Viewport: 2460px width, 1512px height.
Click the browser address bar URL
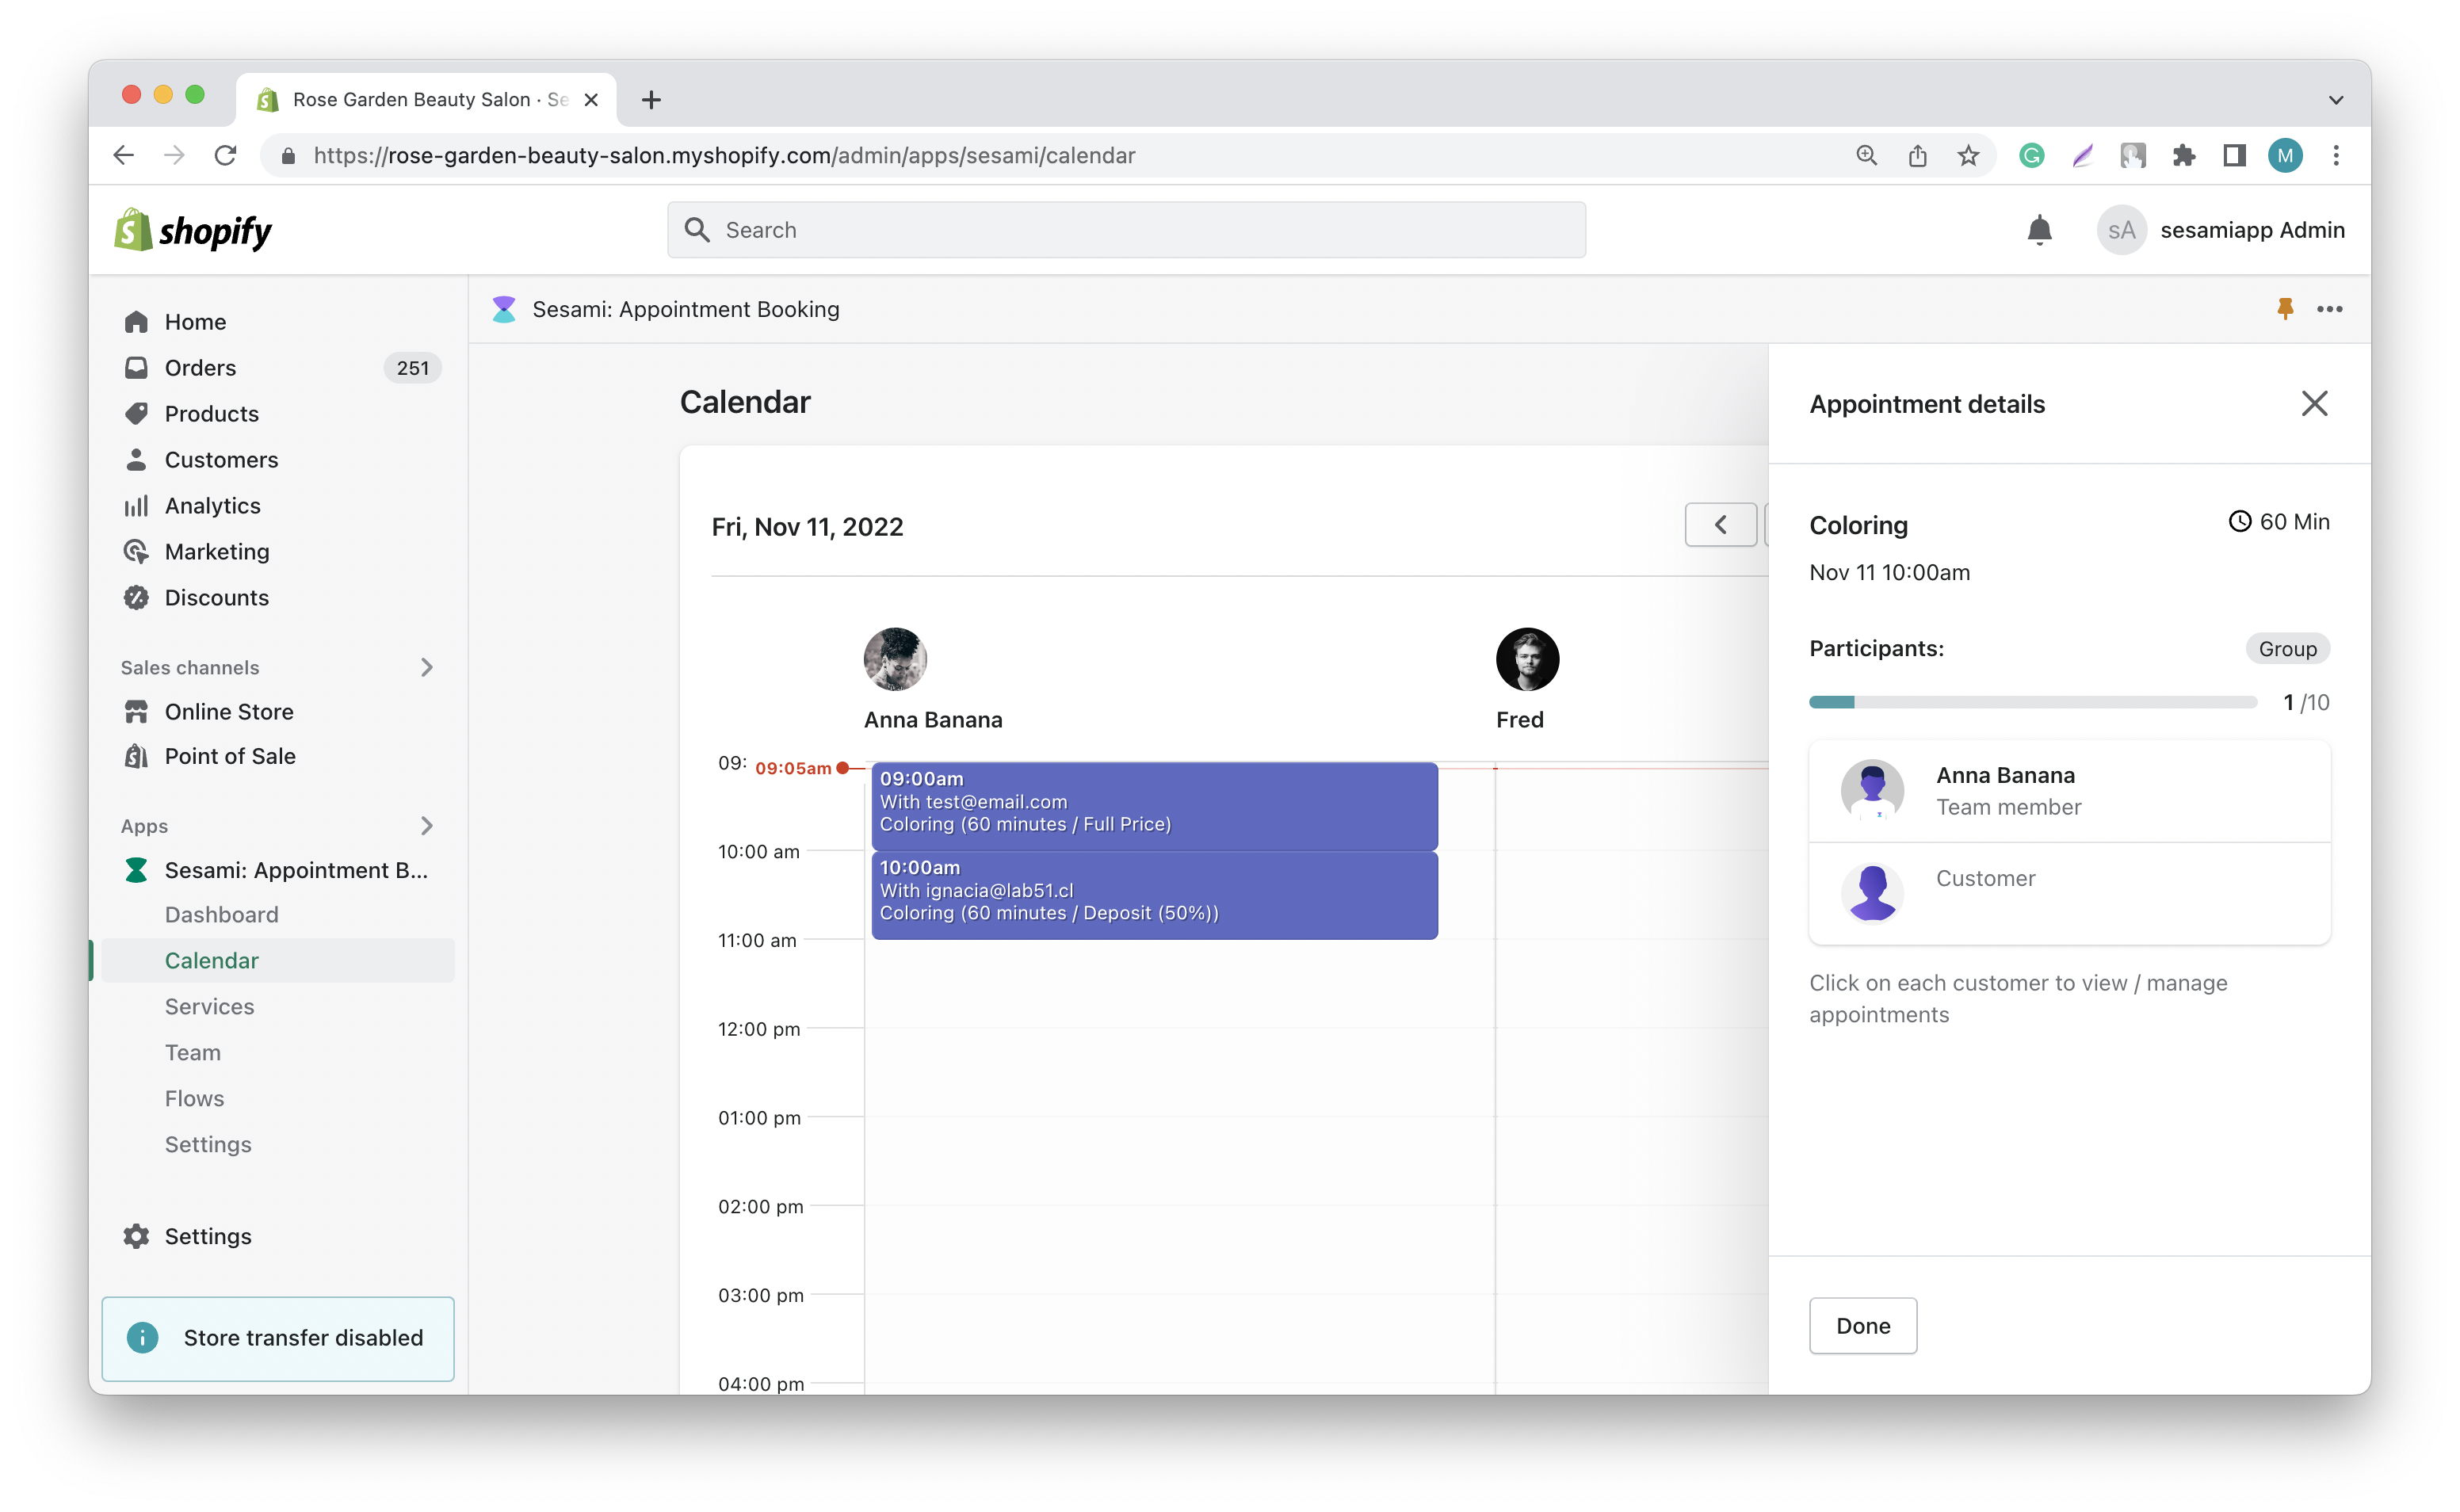pos(724,155)
